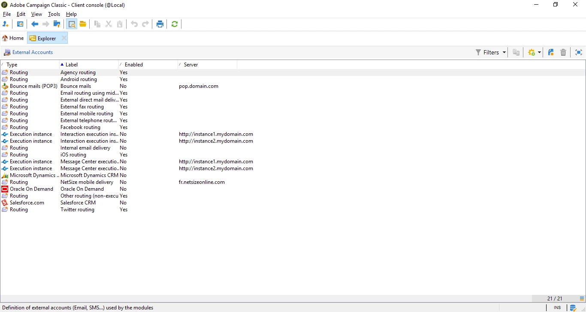Screen dimensions: 586x312
Task: Click the database icon in status bar
Action: [573, 308]
